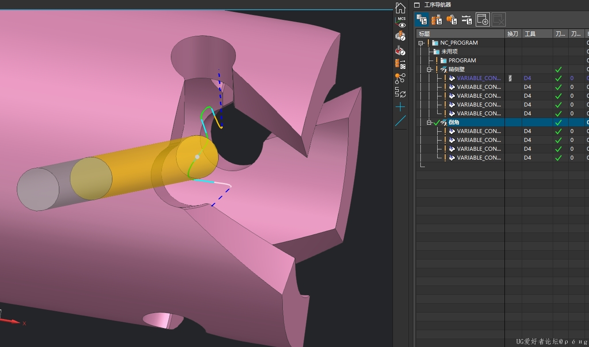Screen dimensions: 589x347
Task: Toggle the MCS display eye icon
Action: click(x=401, y=23)
